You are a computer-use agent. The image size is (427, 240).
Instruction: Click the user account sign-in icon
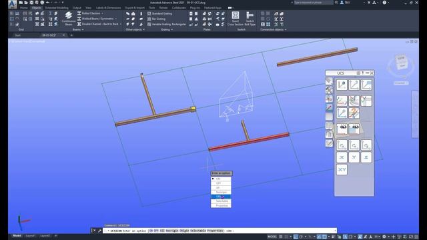tap(342, 3)
